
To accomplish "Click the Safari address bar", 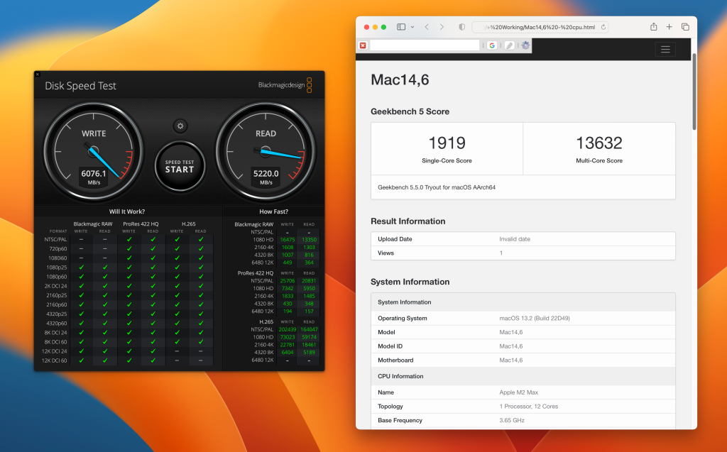I will coord(540,27).
